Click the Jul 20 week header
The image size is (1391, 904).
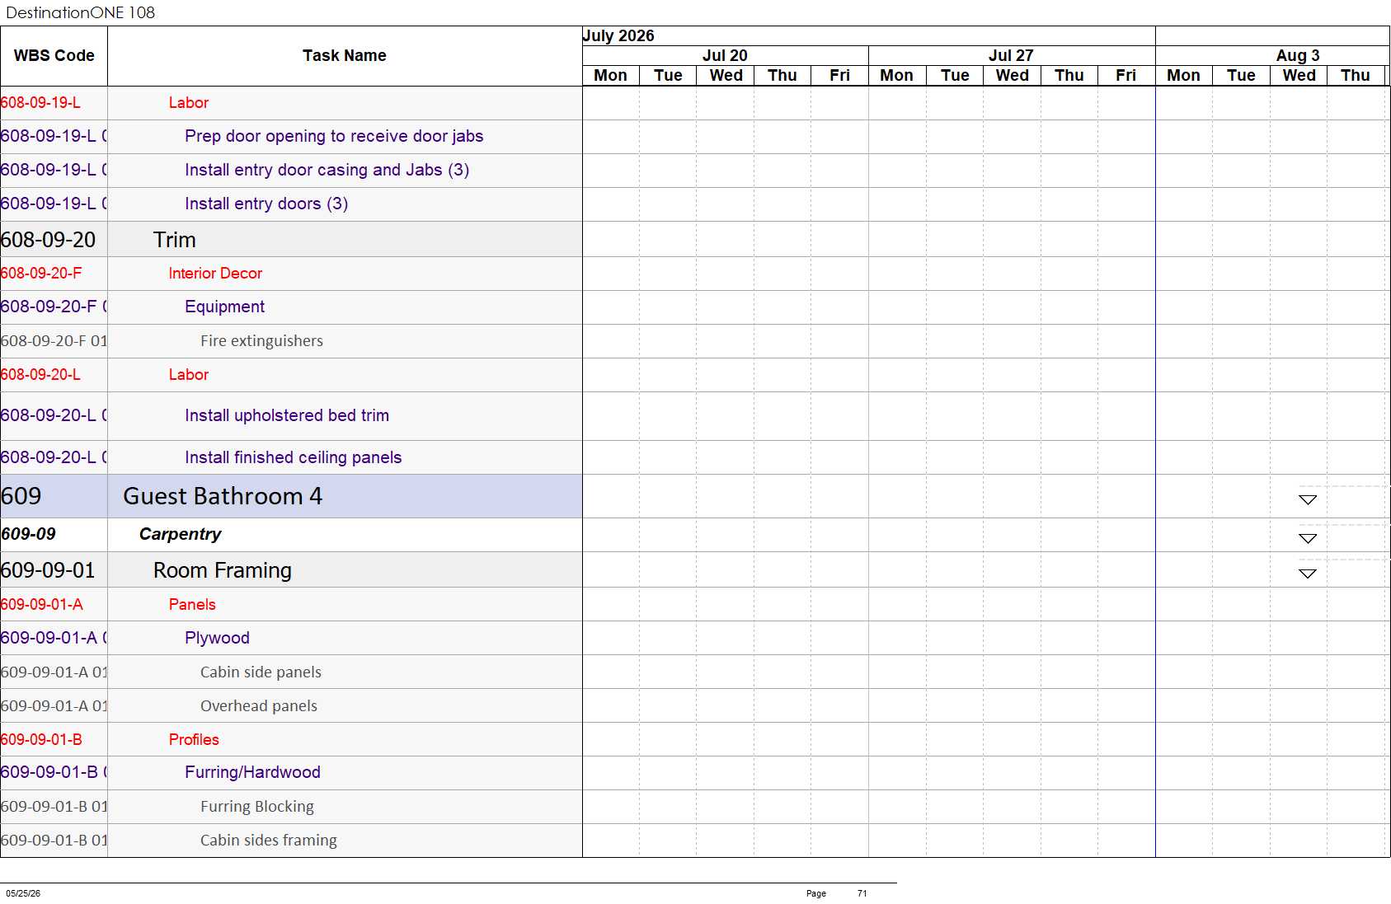(725, 55)
